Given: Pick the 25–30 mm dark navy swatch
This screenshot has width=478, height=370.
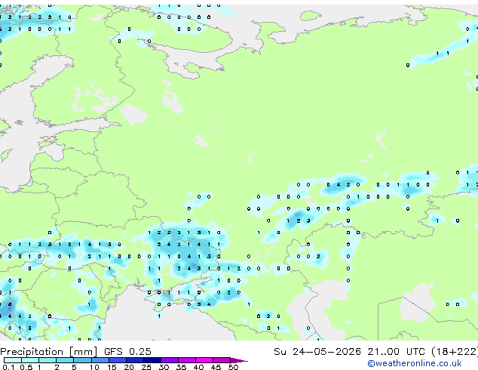Looking at the screenshot, I should 152,360.
